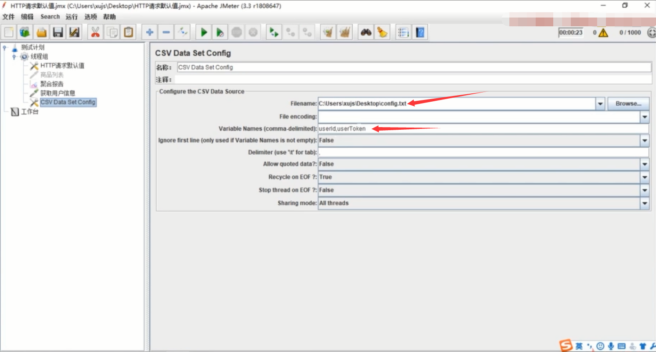656x352 pixels.
Task: Select the 工作台 tree node
Action: pos(30,111)
